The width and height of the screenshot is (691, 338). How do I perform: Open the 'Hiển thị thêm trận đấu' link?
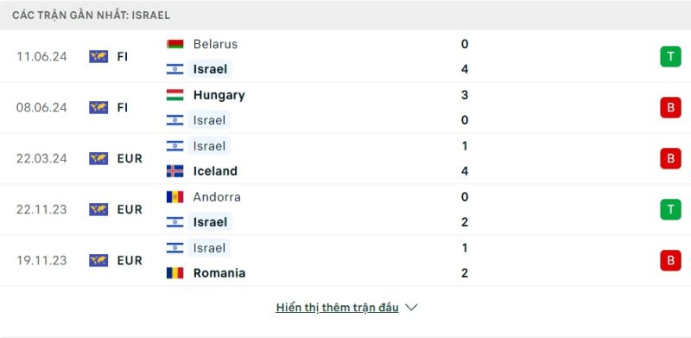click(x=337, y=308)
